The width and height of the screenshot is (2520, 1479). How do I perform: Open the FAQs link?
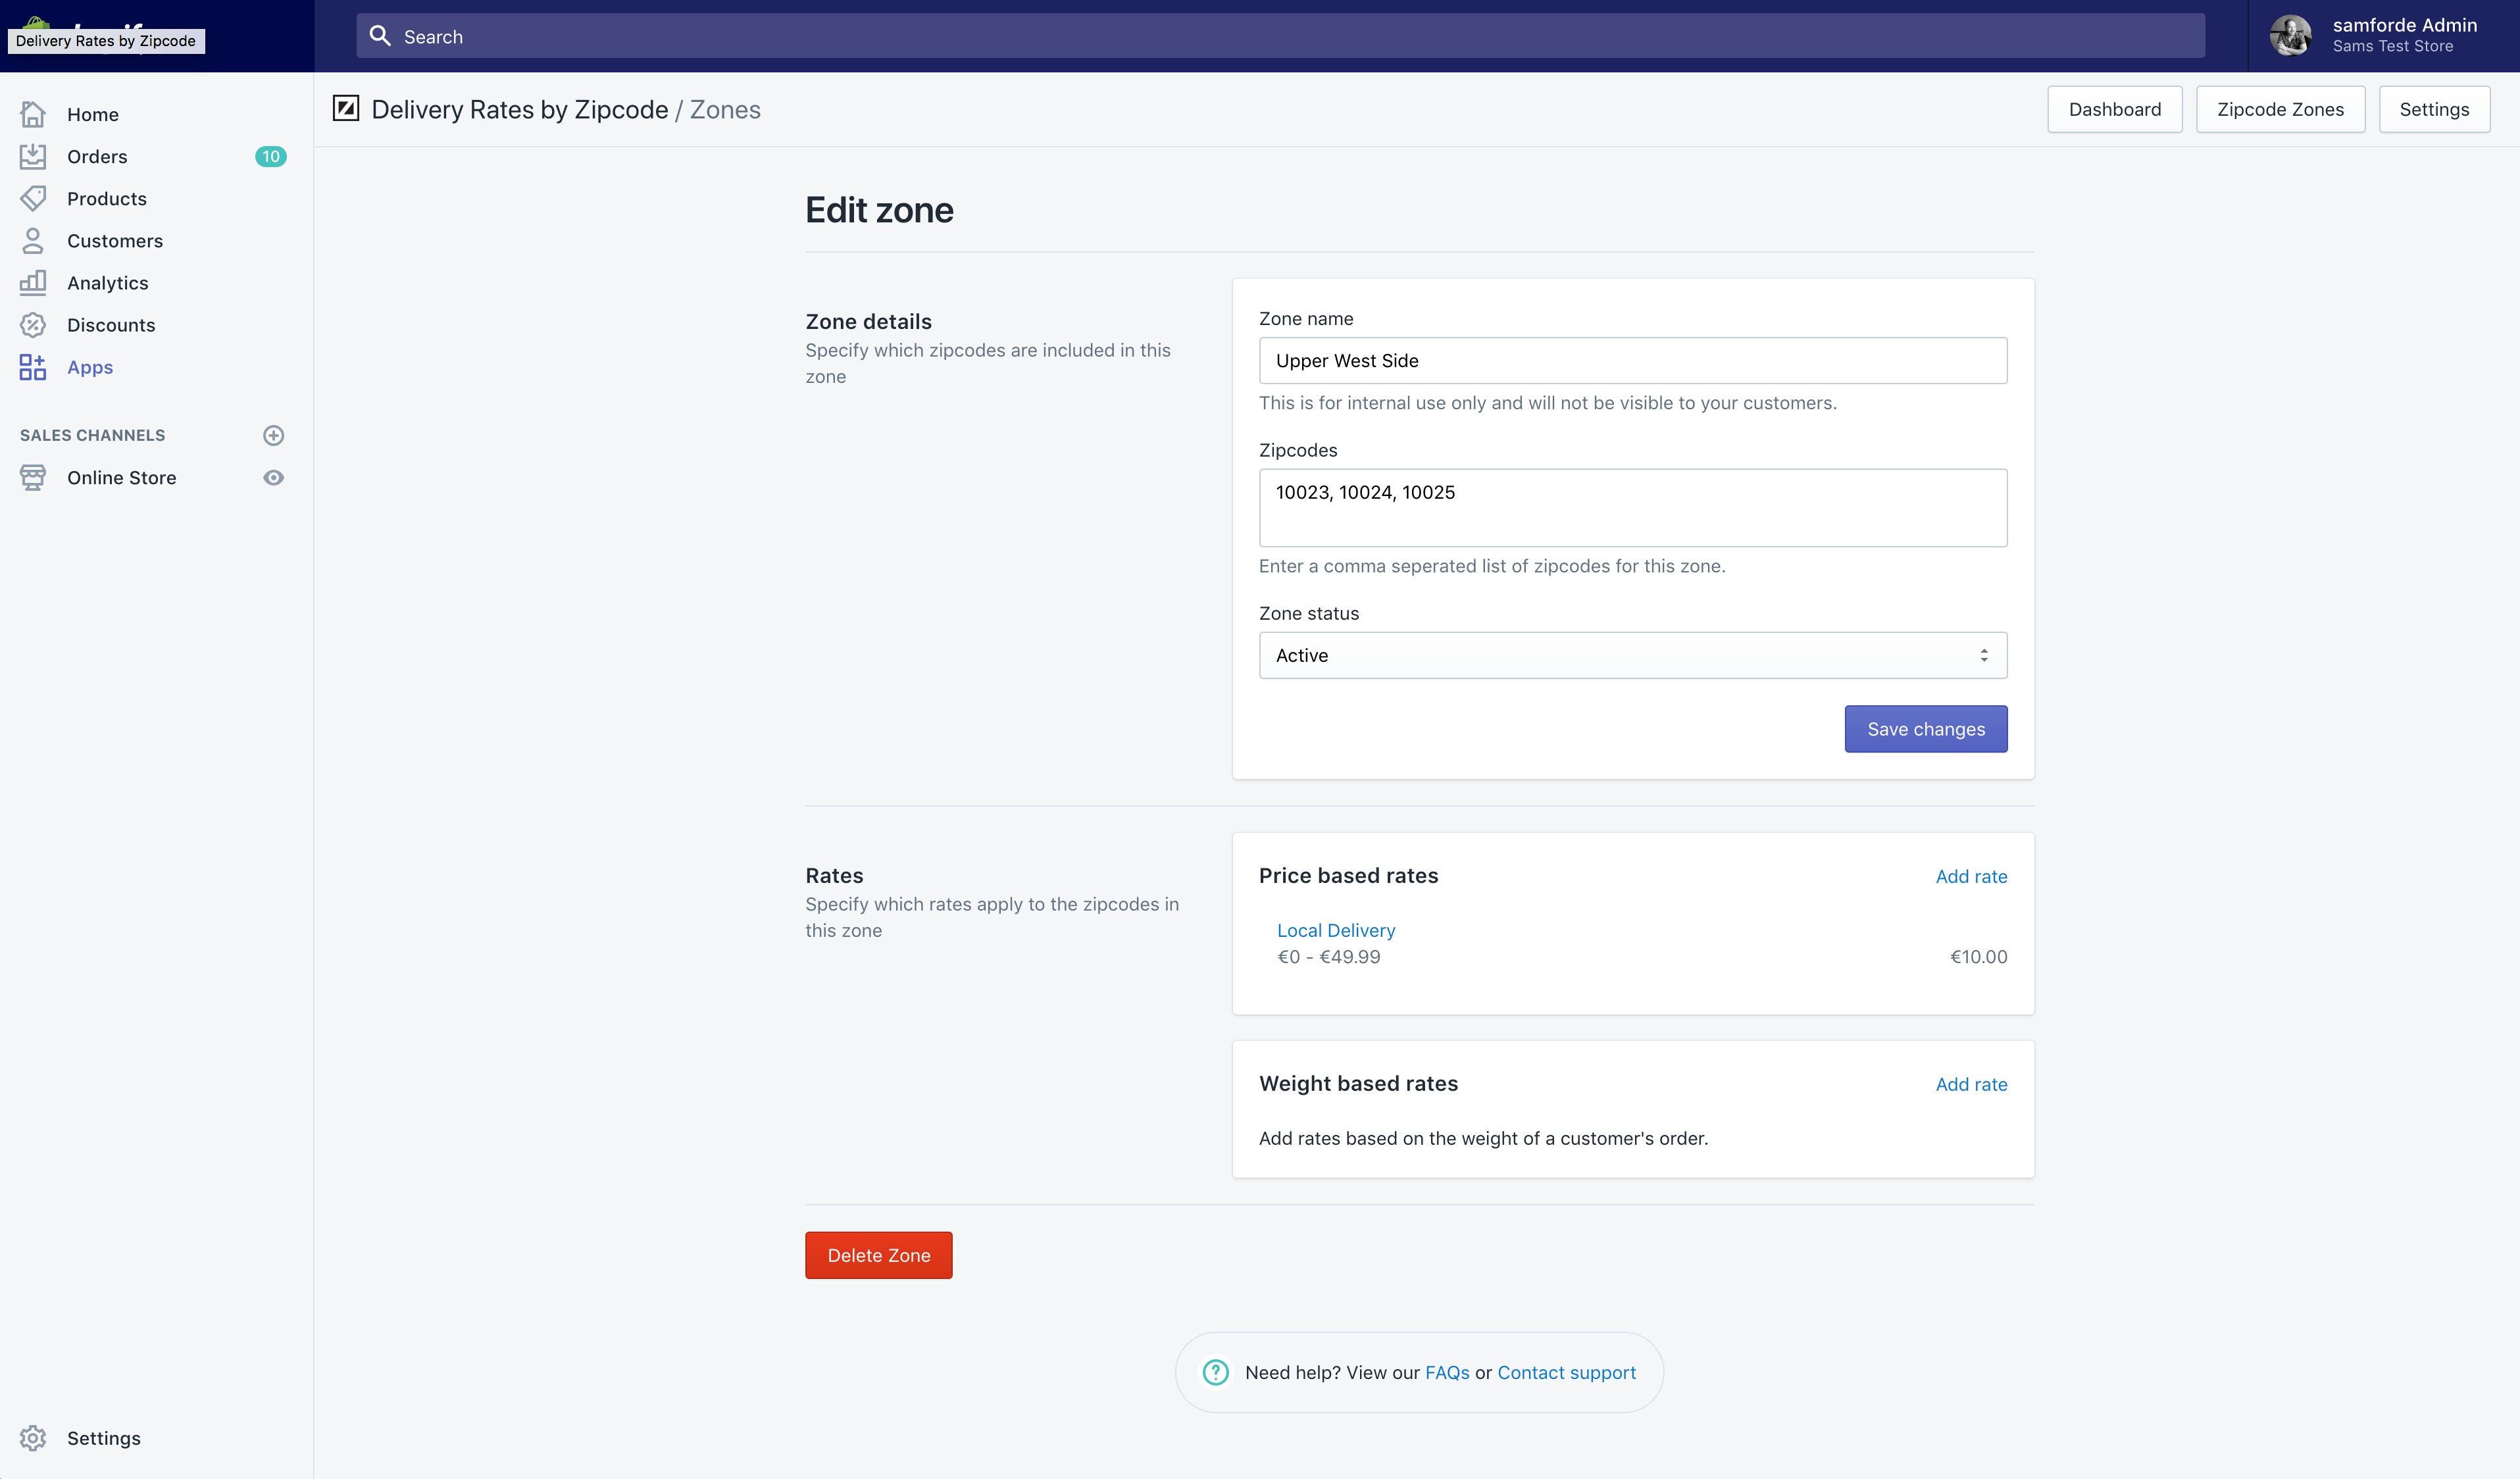pyautogui.click(x=1447, y=1372)
